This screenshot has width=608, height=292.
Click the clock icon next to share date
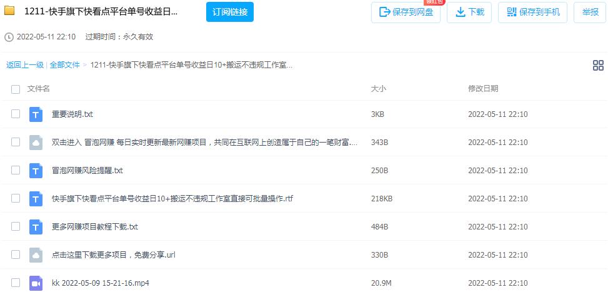(9, 37)
